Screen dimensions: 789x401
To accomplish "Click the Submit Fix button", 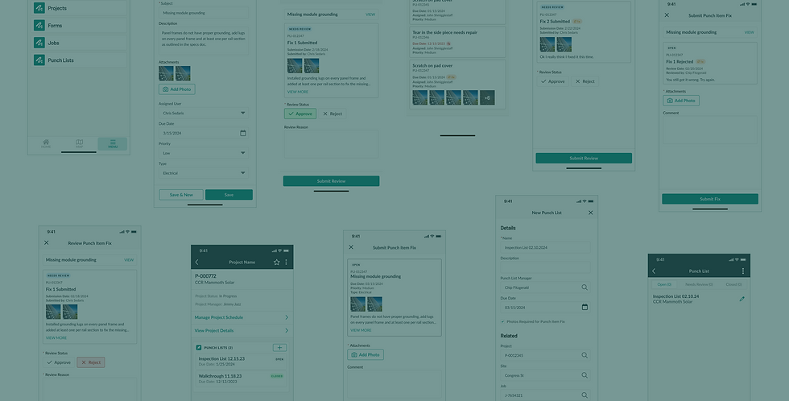I will pyautogui.click(x=710, y=199).
